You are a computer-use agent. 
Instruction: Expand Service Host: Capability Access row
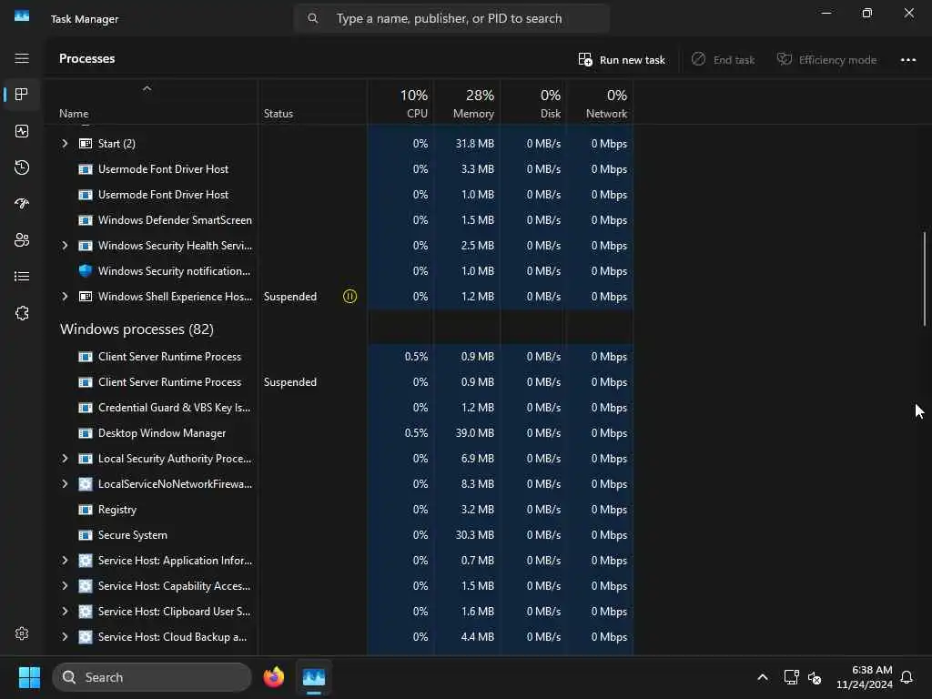pos(65,586)
